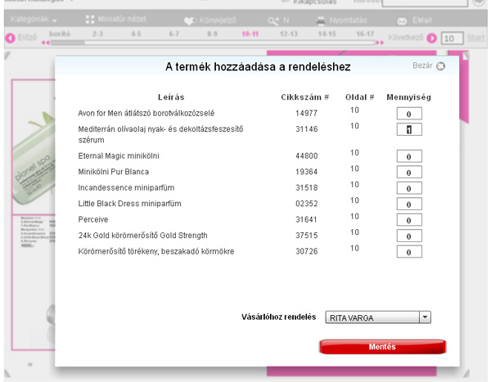Close the dialog via Bezár icon
This screenshot has height=382, width=491.
pos(440,66)
